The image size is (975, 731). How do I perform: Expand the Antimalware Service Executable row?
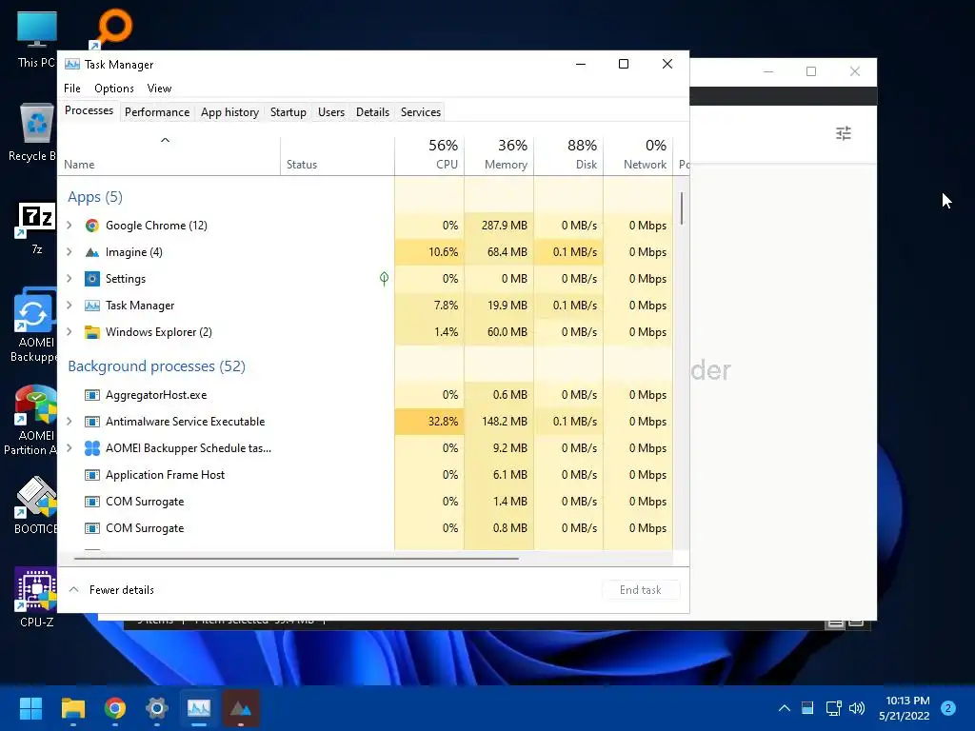click(x=69, y=422)
